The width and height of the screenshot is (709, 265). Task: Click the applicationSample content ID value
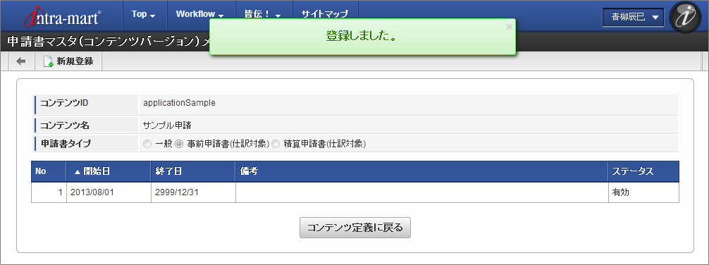pyautogui.click(x=179, y=103)
